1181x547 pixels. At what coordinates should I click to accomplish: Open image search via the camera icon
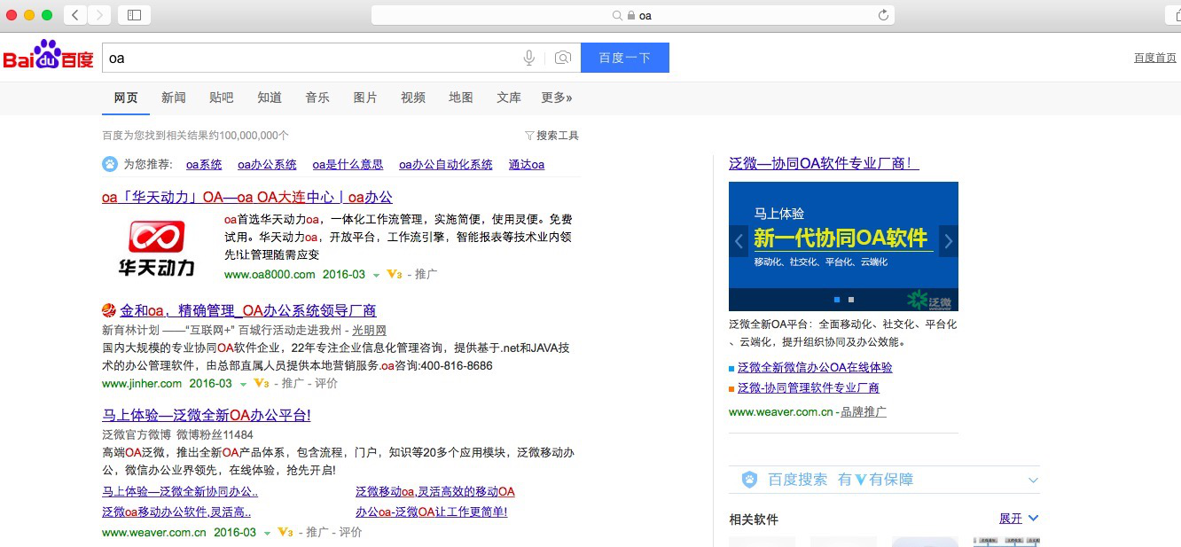[x=562, y=58]
